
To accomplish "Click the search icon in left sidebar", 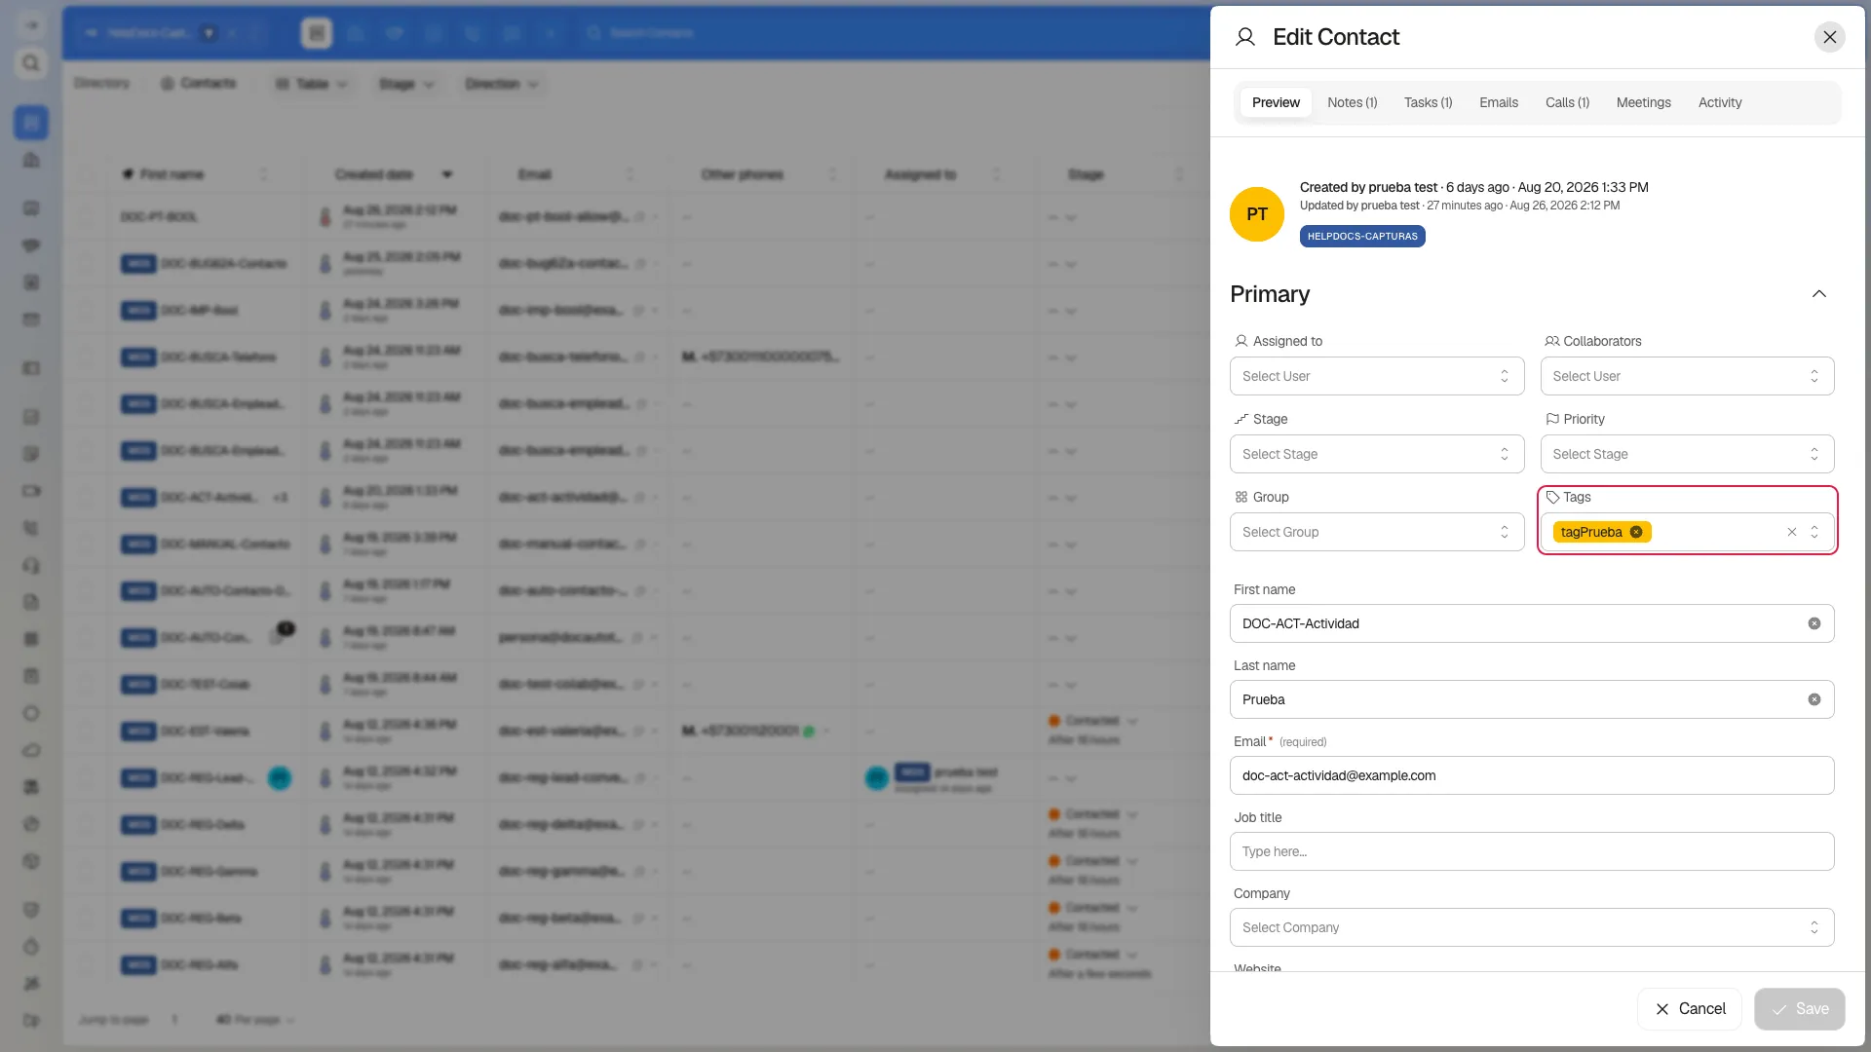I will click(31, 63).
